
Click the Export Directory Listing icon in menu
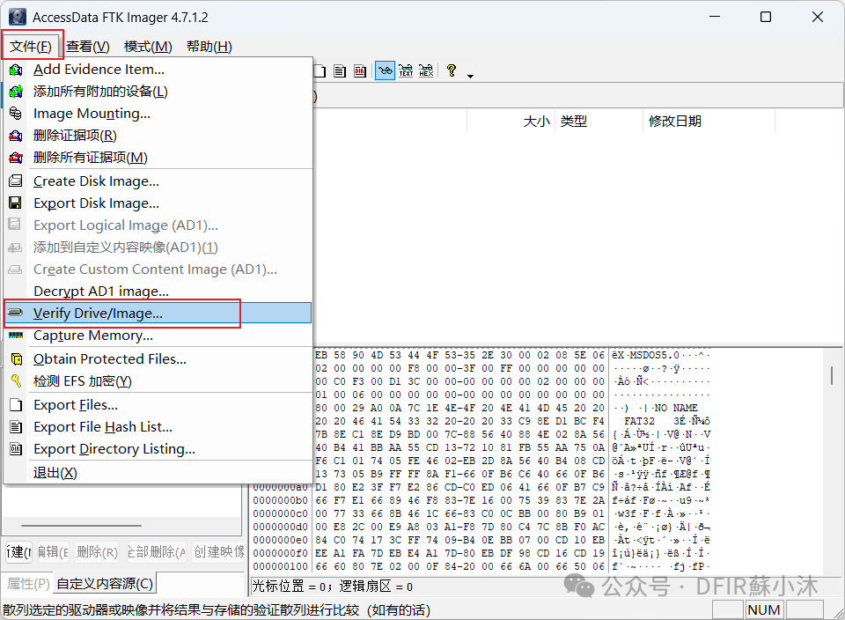[16, 448]
